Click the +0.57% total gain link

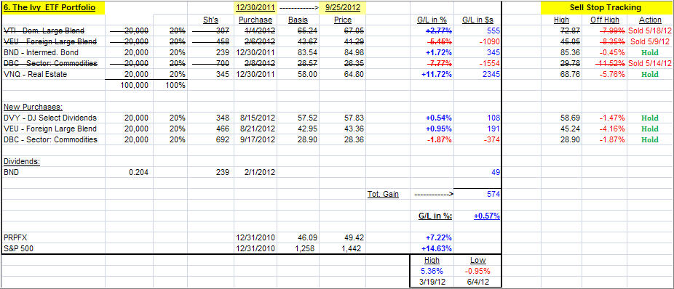[487, 216]
